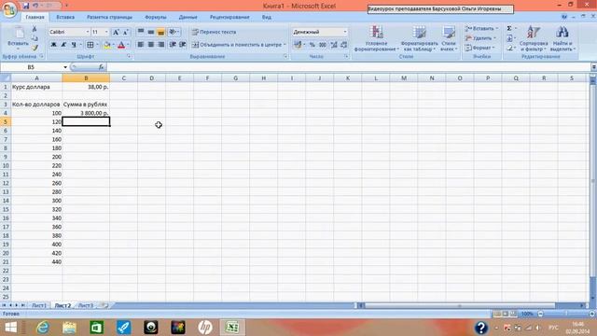597x336 pixels.
Task: Apply cell borders icon
Action: click(90, 45)
